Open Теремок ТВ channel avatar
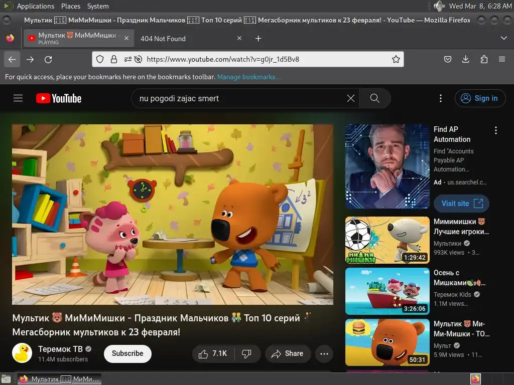 pos(22,353)
